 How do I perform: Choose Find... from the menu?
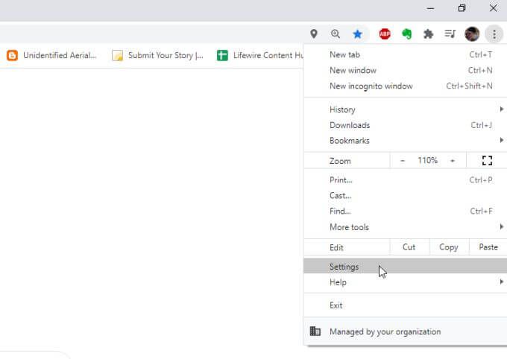[x=405, y=212]
